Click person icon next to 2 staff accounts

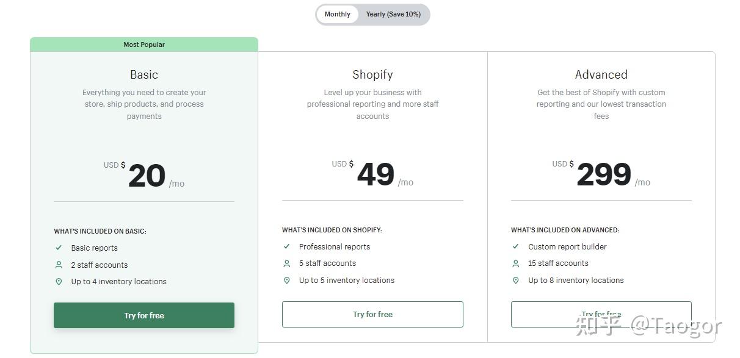(x=59, y=265)
